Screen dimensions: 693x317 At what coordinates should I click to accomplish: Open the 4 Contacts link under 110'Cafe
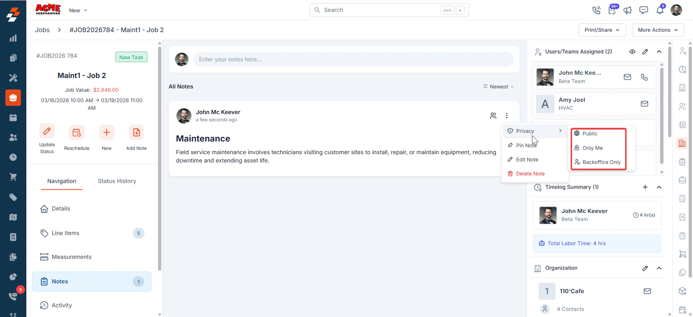[x=570, y=309]
